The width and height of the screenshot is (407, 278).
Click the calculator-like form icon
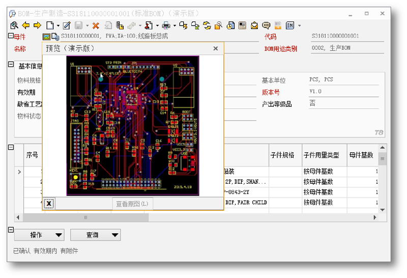pos(243,25)
